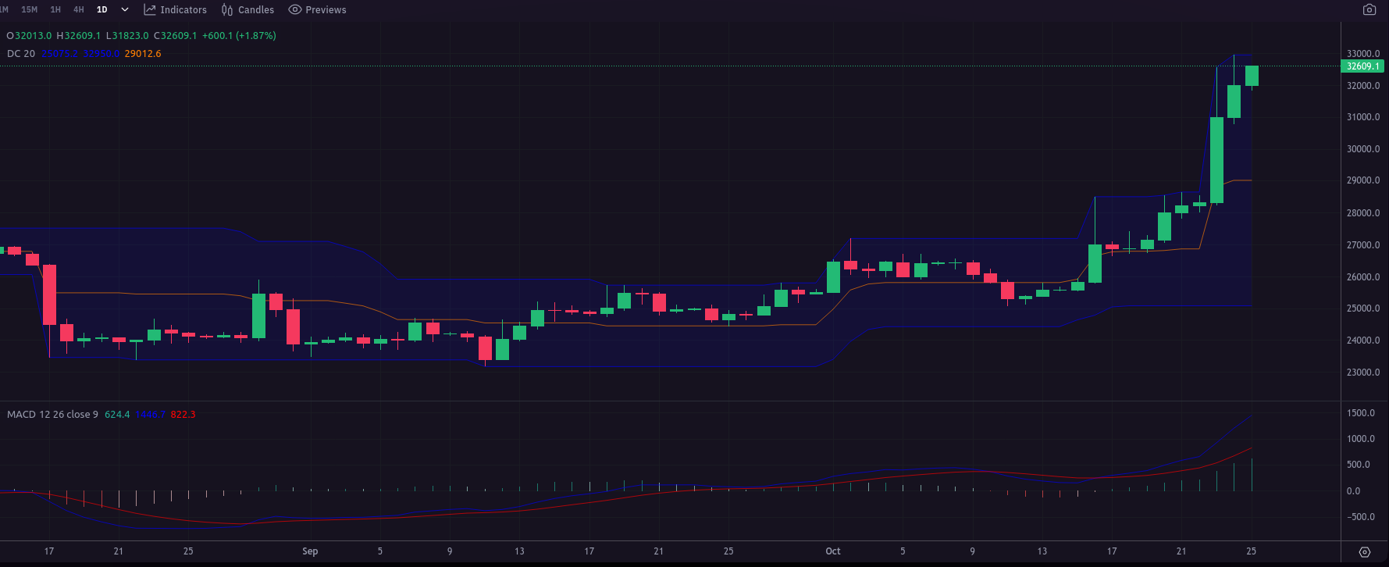The width and height of the screenshot is (1389, 567).
Task: Click the change value +600.1 (+1.87%)
Action: pyautogui.click(x=239, y=36)
